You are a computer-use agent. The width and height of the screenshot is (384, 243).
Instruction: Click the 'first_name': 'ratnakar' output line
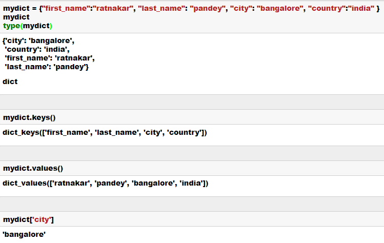[50, 58]
